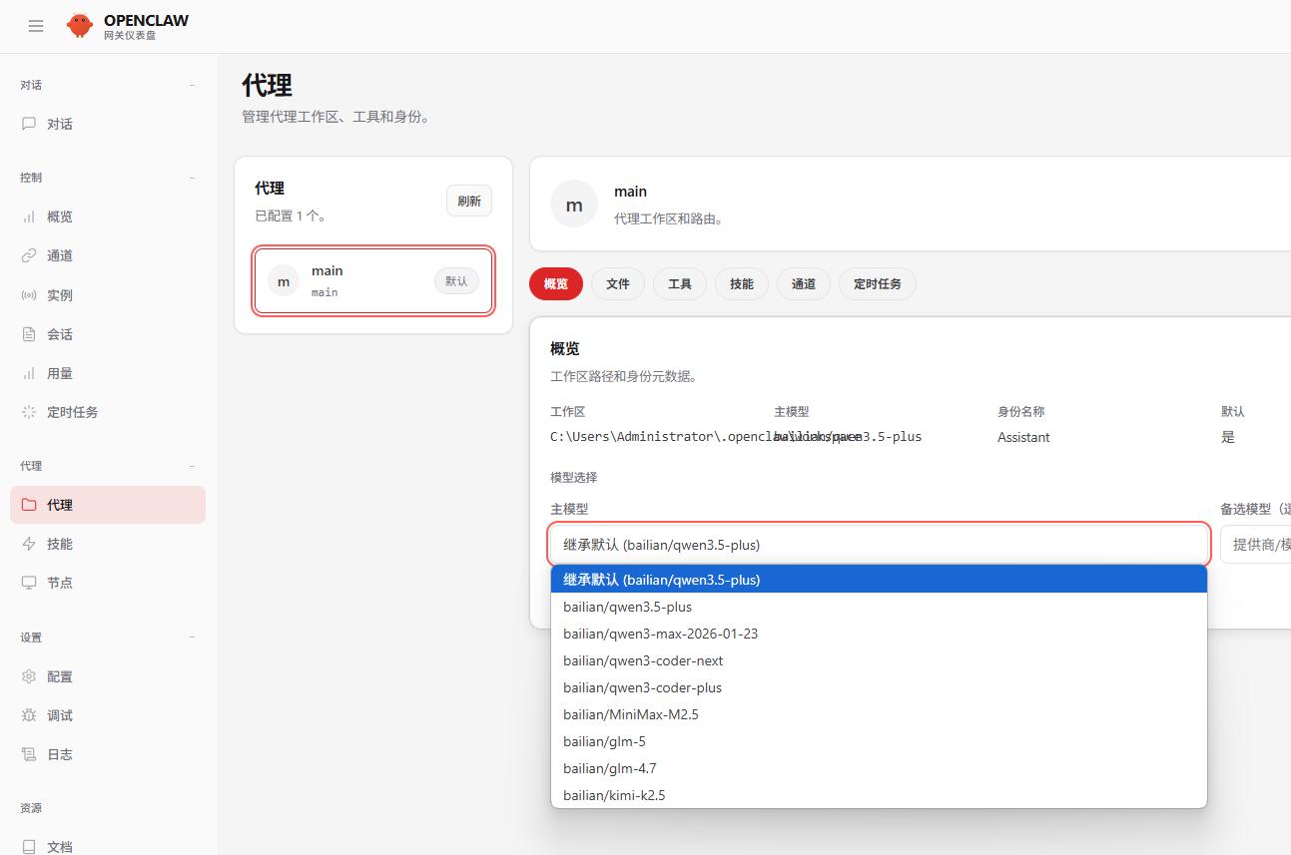Screen dimensions: 1291x855
Task: Click the hamburger menu icon
Action: click(36, 26)
